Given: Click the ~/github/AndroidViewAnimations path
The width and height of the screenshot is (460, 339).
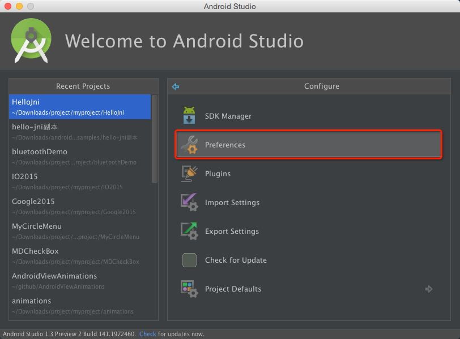Looking at the screenshot, I should point(58,286).
